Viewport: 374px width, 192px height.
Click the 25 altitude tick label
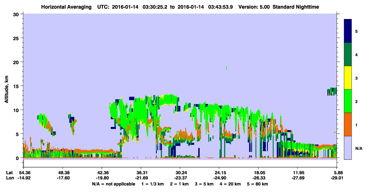click(x=17, y=38)
